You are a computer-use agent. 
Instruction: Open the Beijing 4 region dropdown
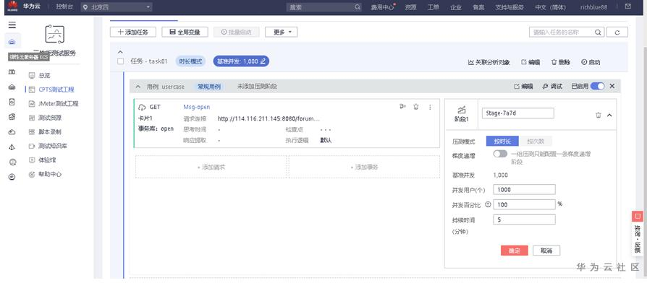[x=117, y=7]
